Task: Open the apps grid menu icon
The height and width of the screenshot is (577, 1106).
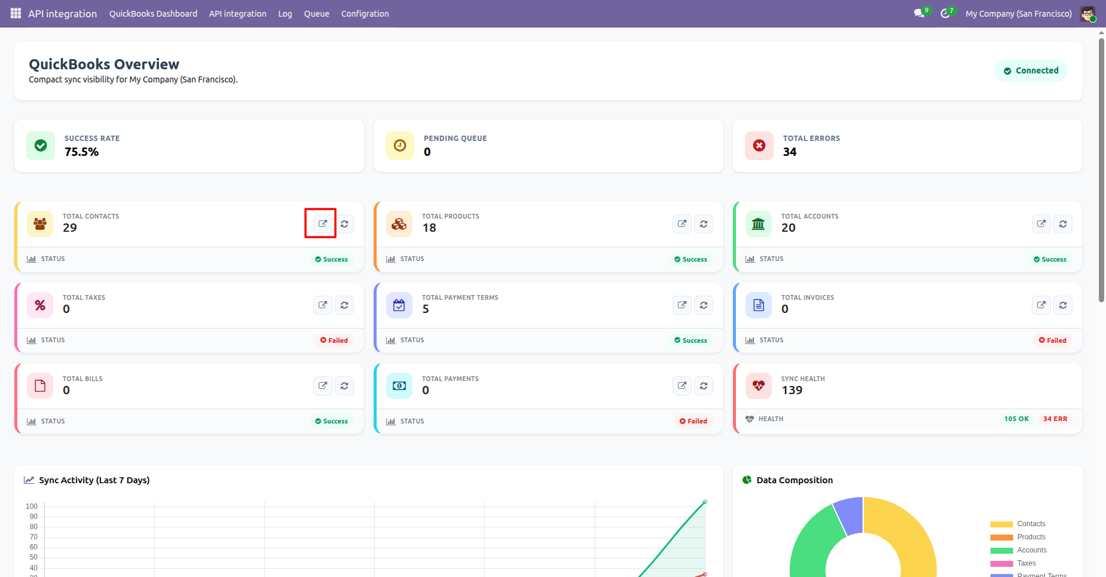Action: [x=16, y=13]
